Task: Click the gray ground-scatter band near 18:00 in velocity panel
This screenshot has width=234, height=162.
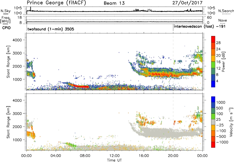Action: [x=166, y=133]
